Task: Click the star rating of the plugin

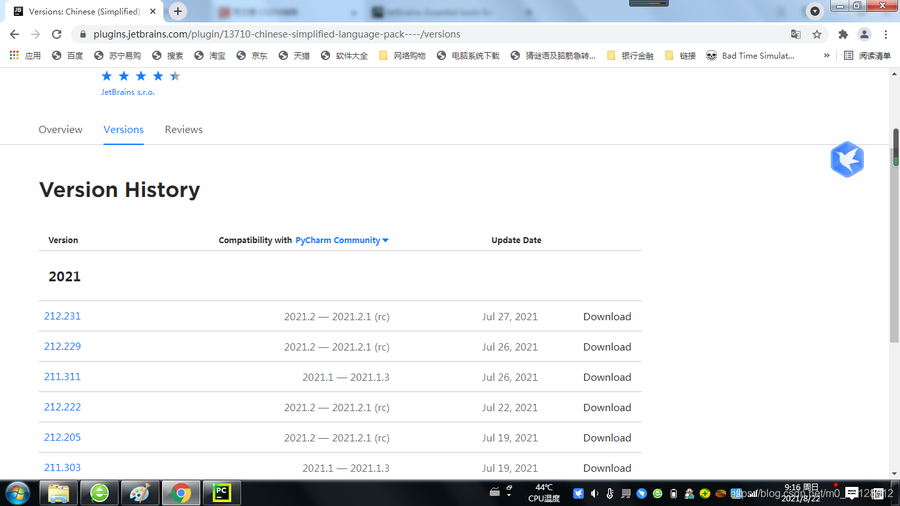Action: pyautogui.click(x=141, y=76)
